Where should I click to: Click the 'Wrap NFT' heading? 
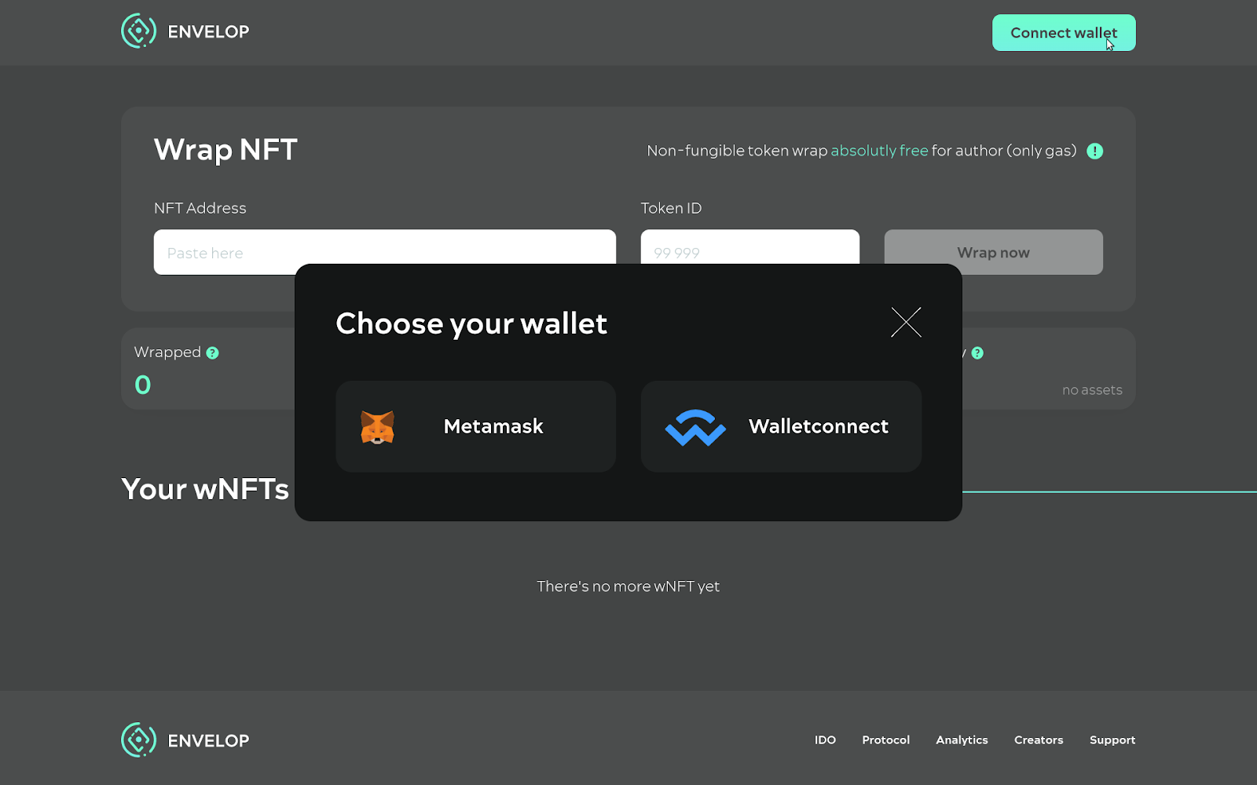(x=225, y=150)
